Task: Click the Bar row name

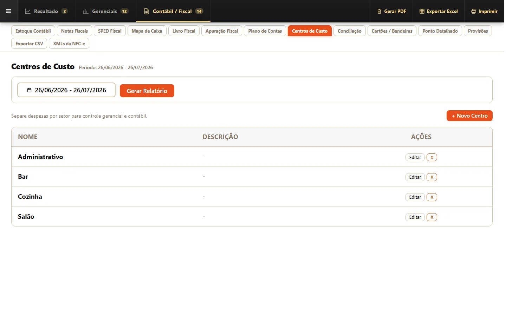Action: 23,177
